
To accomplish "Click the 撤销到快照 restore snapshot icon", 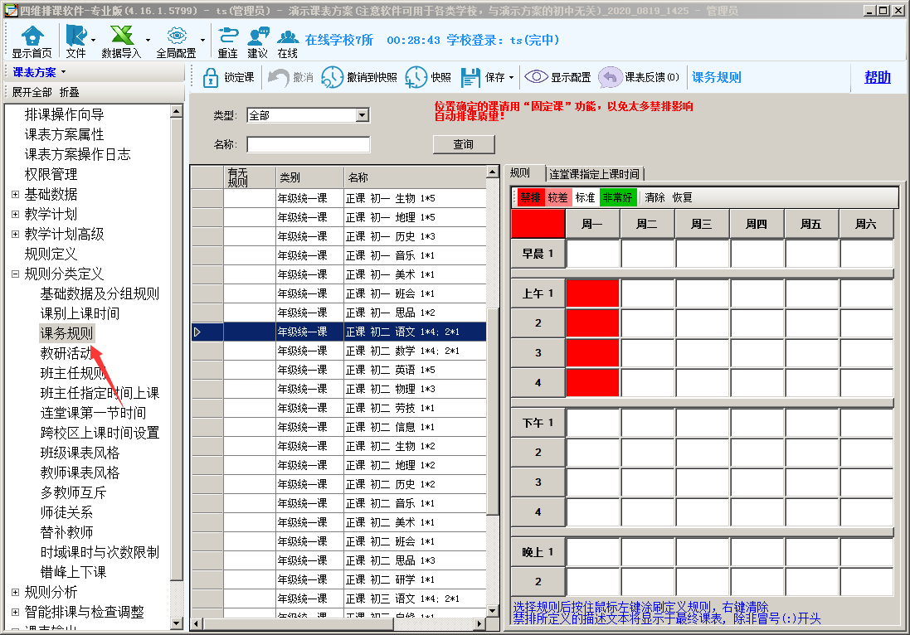I will (x=332, y=77).
